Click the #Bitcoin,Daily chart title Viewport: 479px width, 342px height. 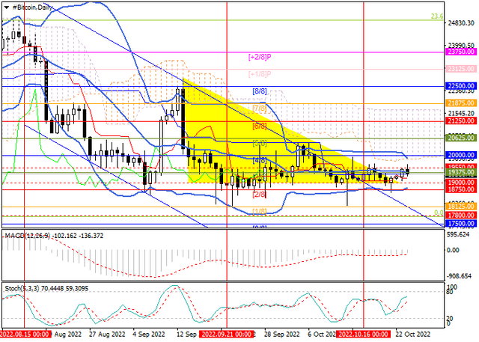click(x=32, y=7)
